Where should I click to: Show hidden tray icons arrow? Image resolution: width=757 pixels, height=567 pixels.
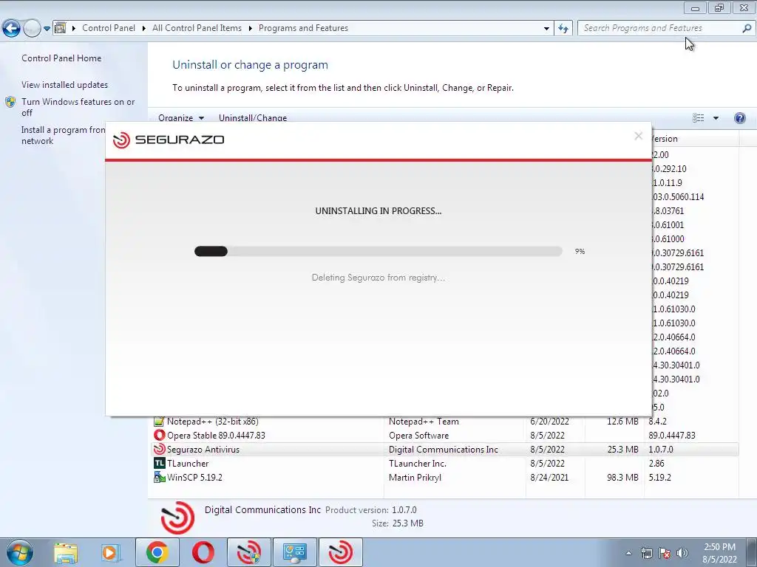pos(628,553)
